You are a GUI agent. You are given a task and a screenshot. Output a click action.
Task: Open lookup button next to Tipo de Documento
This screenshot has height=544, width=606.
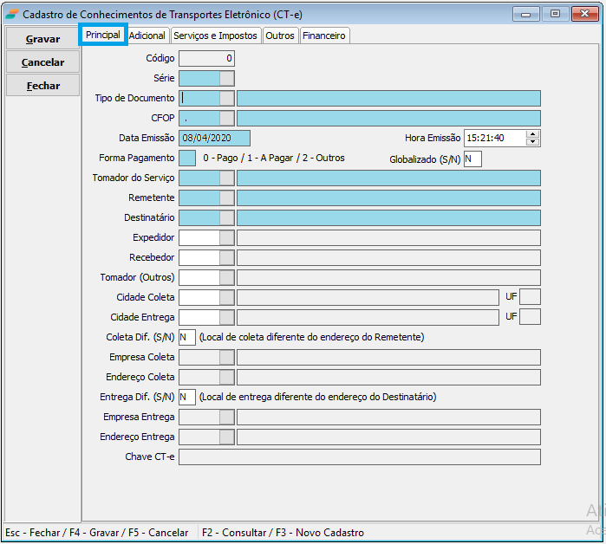coord(227,98)
